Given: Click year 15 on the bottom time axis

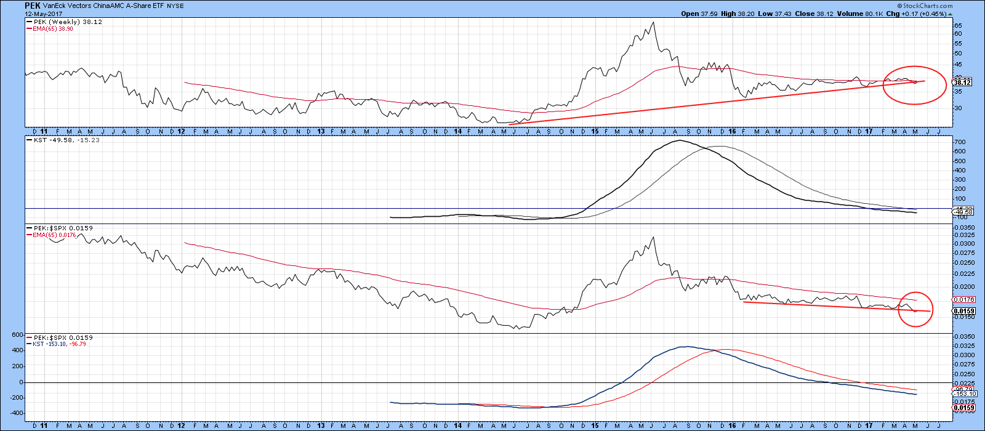Looking at the screenshot, I should tap(595, 425).
